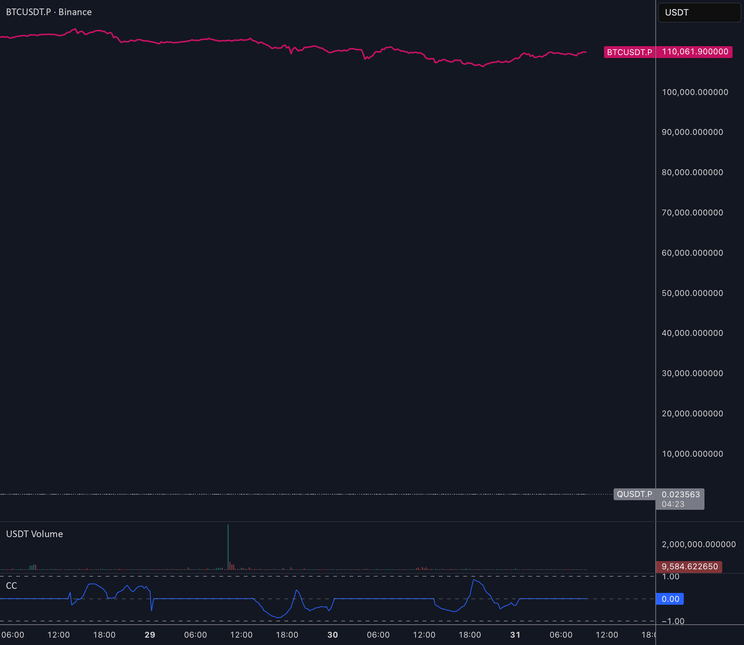Click the 10,000.000000 price scale label
Screen dimensions: 744x645
pyautogui.click(x=692, y=454)
